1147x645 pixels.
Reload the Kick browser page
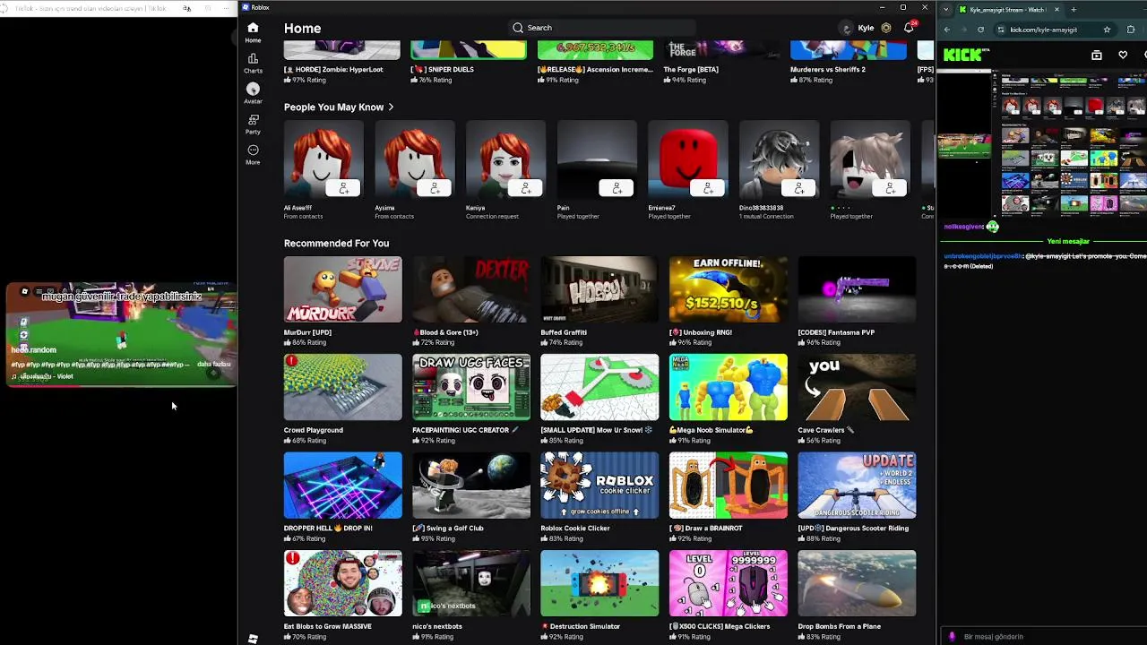pos(980,30)
